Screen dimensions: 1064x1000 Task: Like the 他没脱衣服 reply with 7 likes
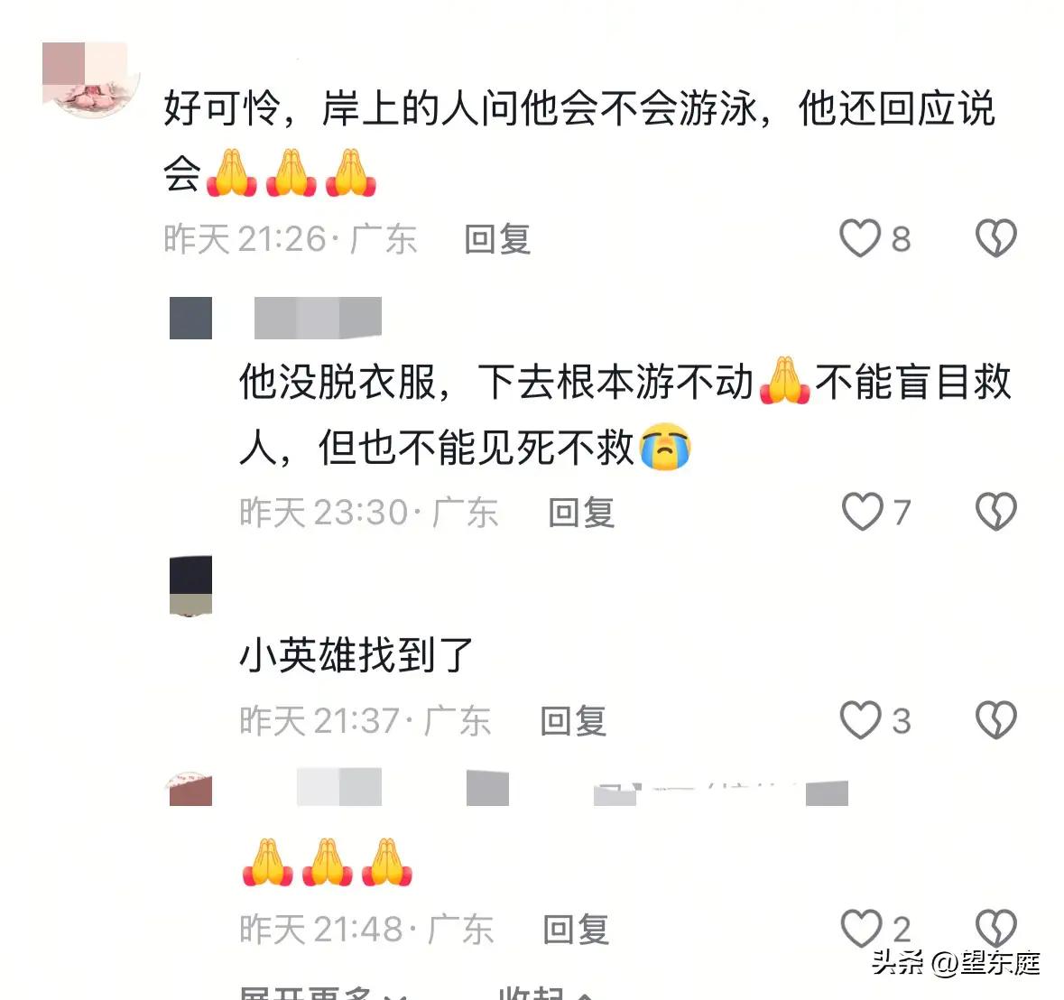point(862,511)
